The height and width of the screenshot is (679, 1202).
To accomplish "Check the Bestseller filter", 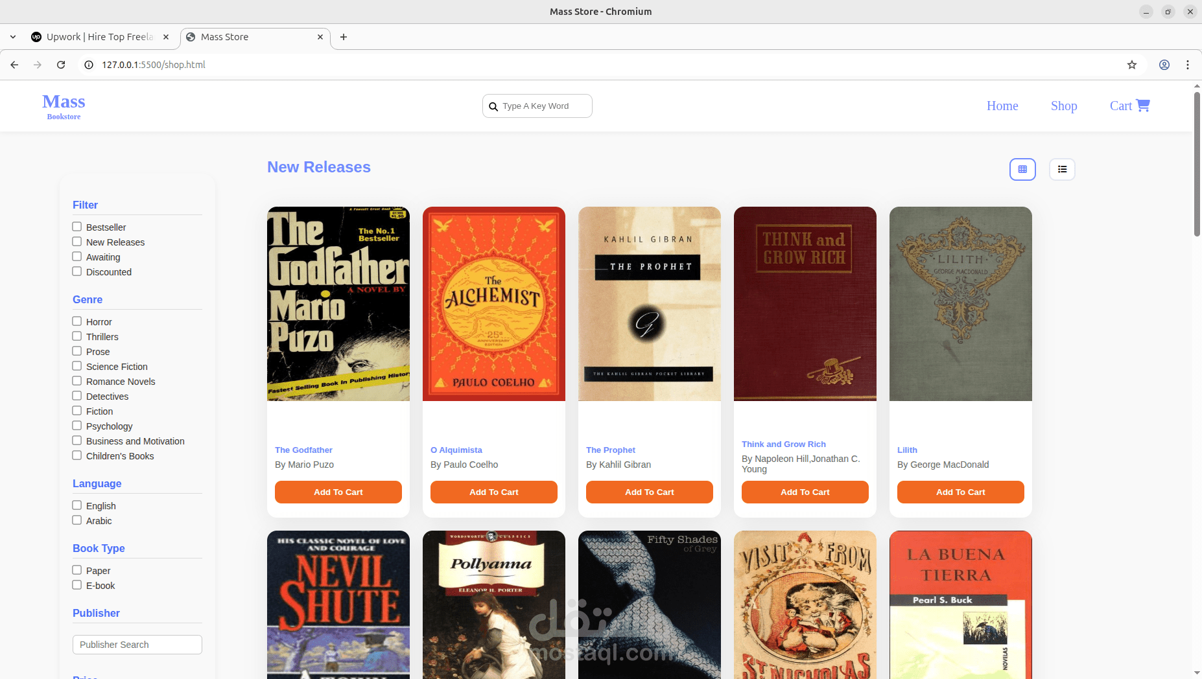I will pyautogui.click(x=77, y=227).
